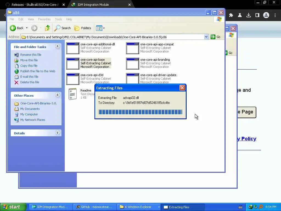Select one-core-api-app-compat file icon
281x211 pixels.
pyautogui.click(x=133, y=48)
